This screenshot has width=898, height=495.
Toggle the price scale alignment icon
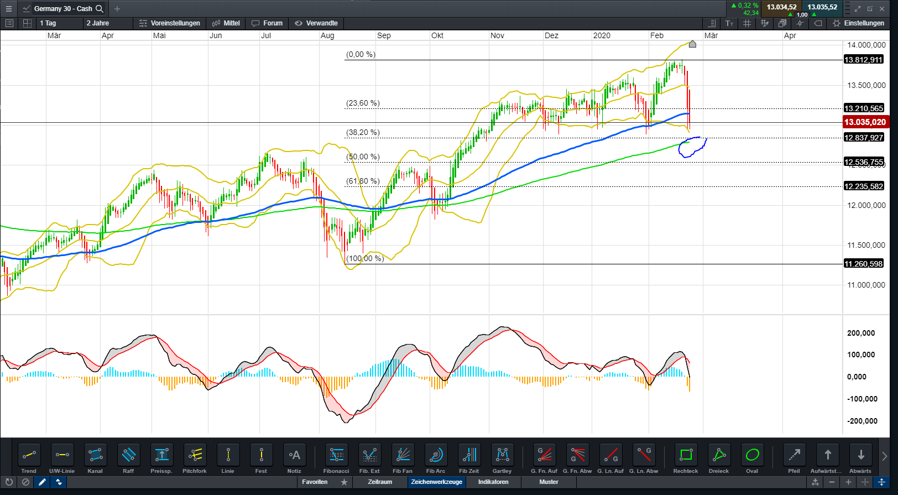point(712,23)
